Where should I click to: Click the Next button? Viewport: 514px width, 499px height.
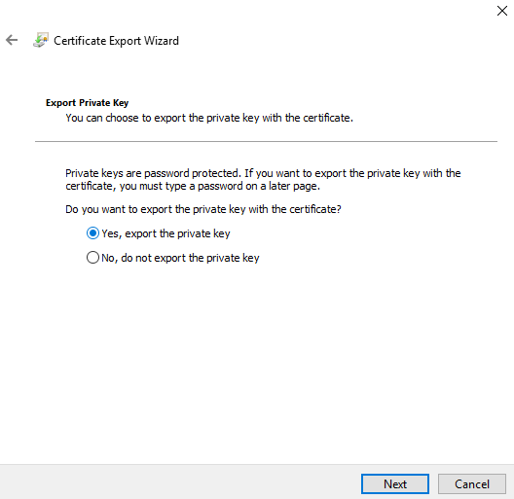395,484
